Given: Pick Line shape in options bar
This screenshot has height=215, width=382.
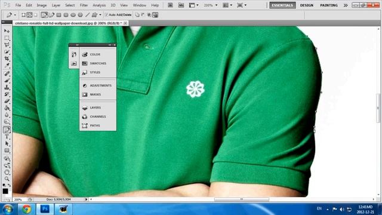Looking at the screenshot, I should 88,15.
